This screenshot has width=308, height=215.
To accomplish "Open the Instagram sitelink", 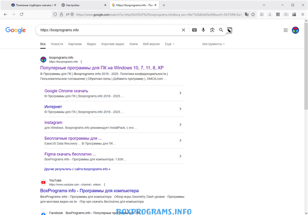I will point(53,122).
